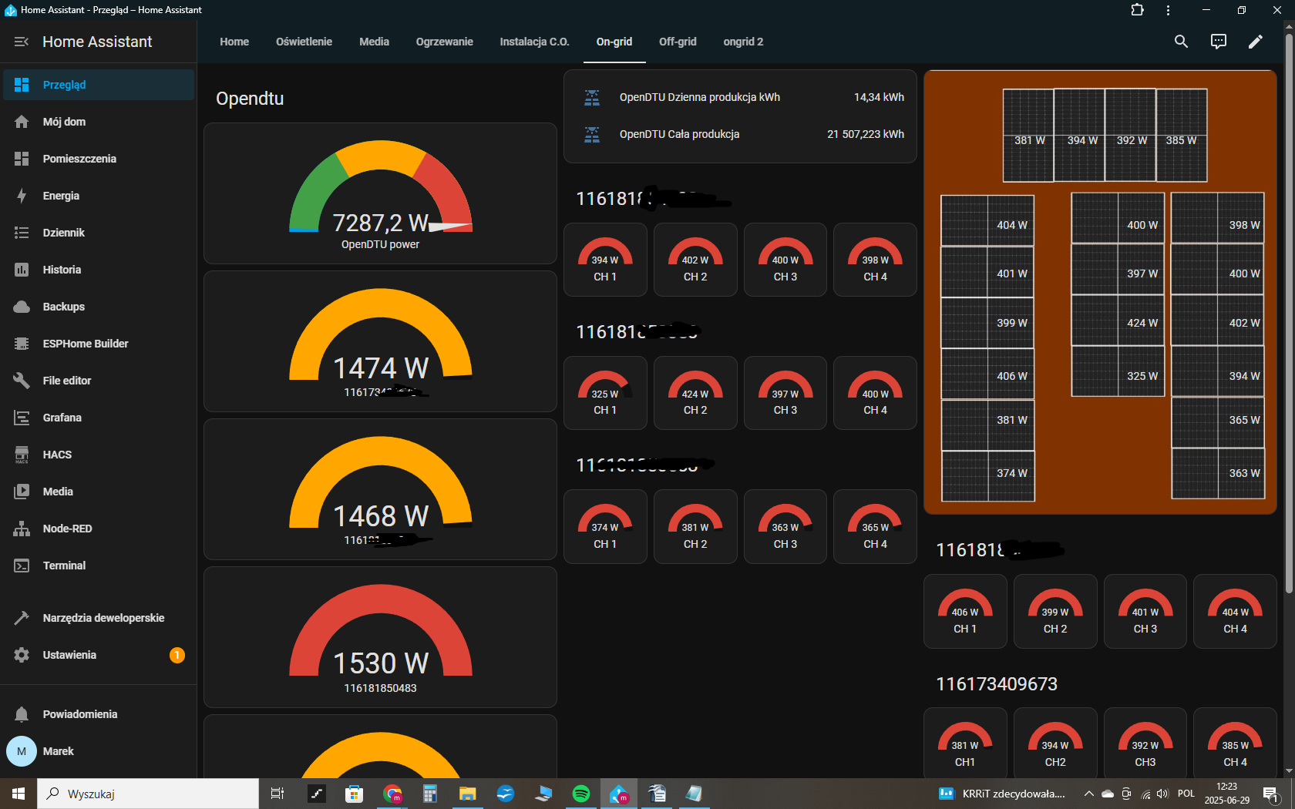The width and height of the screenshot is (1295, 809).
Task: Switch to the ongrid 2 tab
Action: [743, 42]
